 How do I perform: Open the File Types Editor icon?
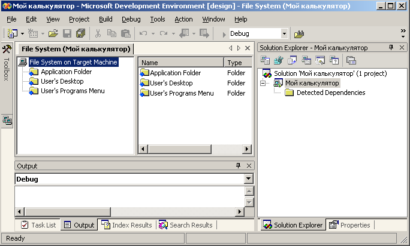(x=293, y=60)
